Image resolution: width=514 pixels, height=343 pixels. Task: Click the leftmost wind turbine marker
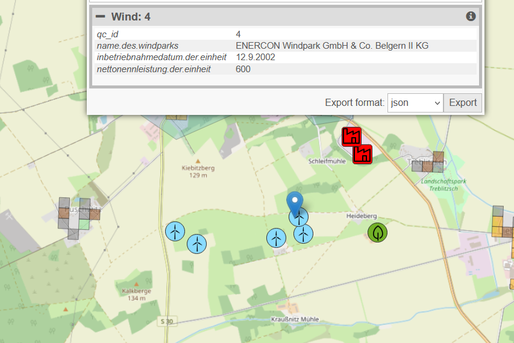(175, 232)
